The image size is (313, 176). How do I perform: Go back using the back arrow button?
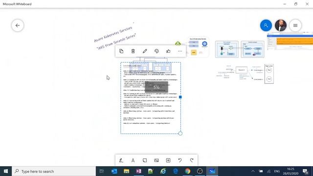tap(18, 25)
